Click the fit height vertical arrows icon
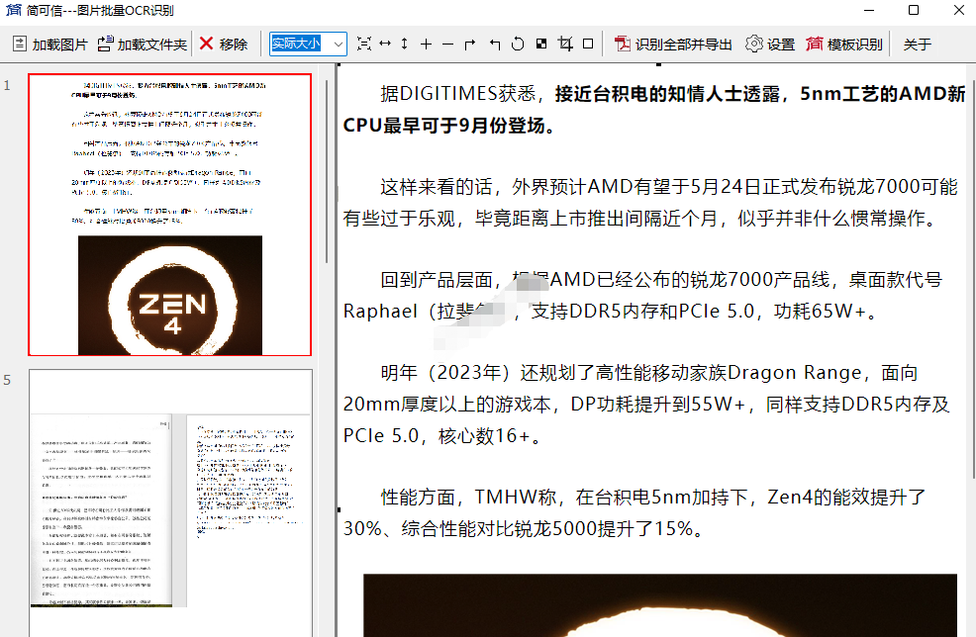This screenshot has height=637, width=976. pyautogui.click(x=405, y=44)
